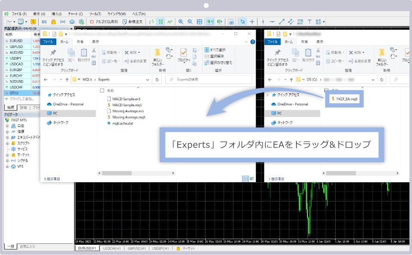This screenshot has height=255, width=412.
Task: Open the ファイル(F) menu in MT5
Action: 19,14
